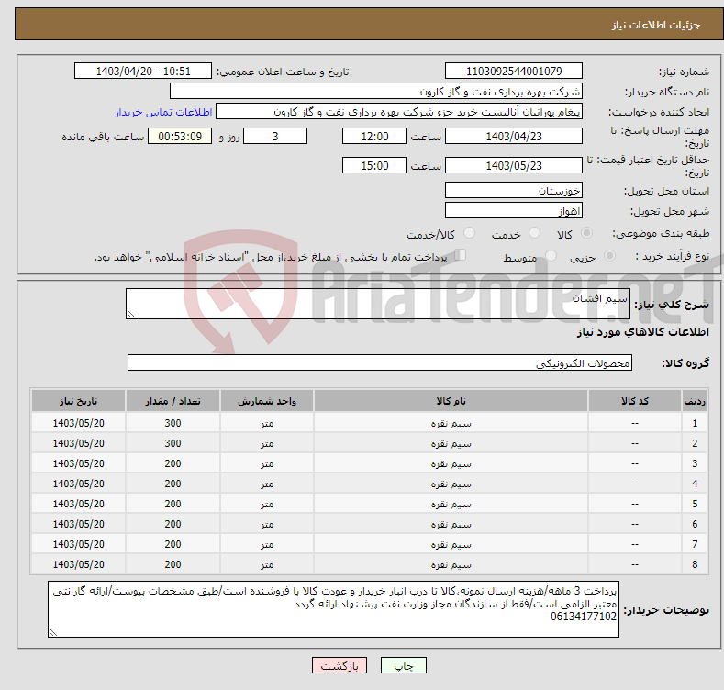This screenshot has height=690, width=724.
Task: Click the resize handle of شرح کلی نیاز textarea
Action: point(131,314)
